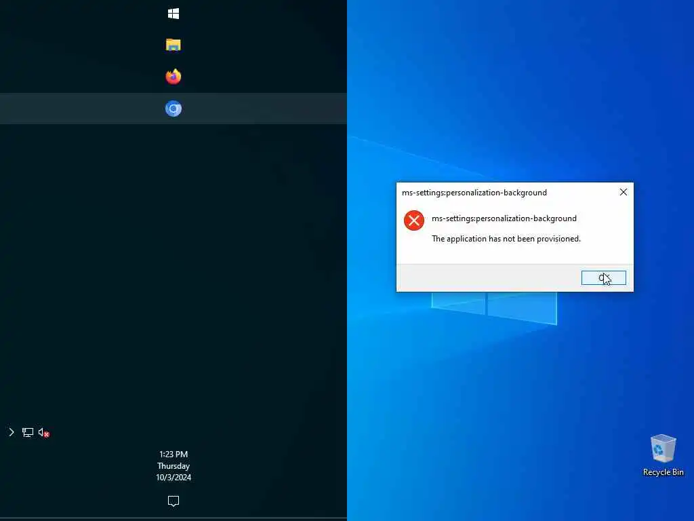The image size is (694, 521).
Task: Click the text "The application has not been provisioned."
Action: pos(506,239)
